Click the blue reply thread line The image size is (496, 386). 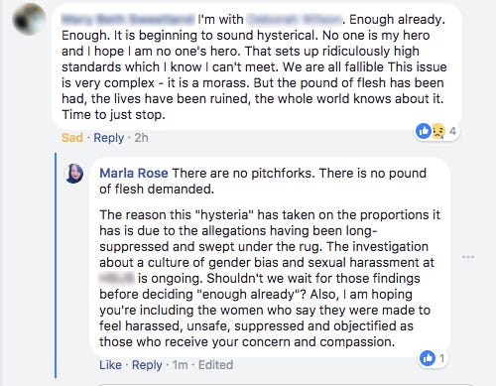click(56, 265)
